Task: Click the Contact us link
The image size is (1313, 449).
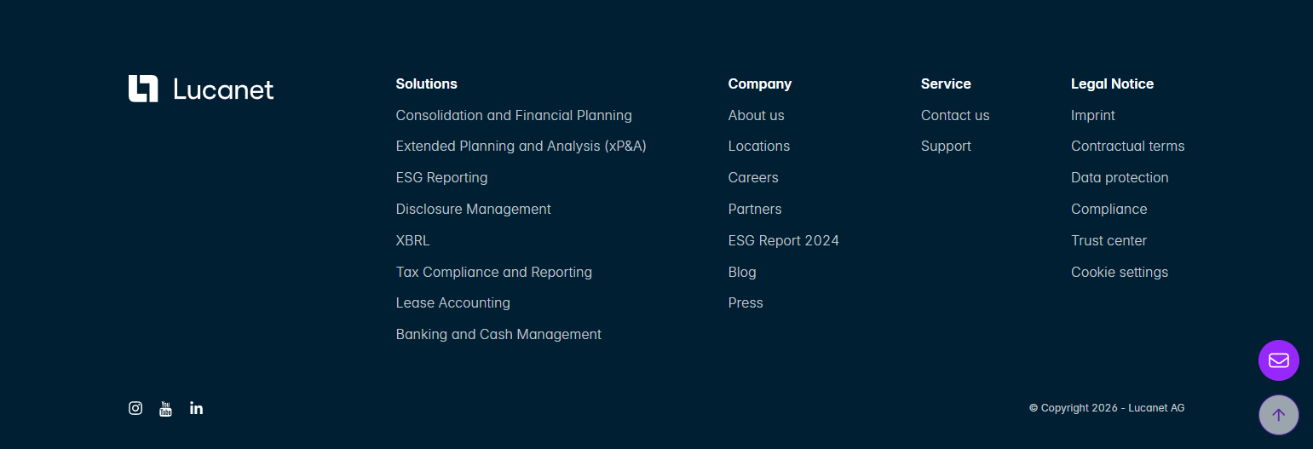Action: [954, 115]
